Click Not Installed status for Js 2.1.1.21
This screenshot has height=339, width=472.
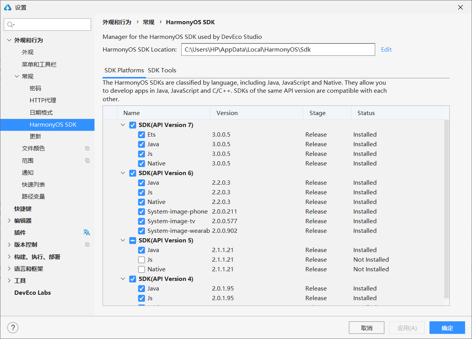coord(371,260)
